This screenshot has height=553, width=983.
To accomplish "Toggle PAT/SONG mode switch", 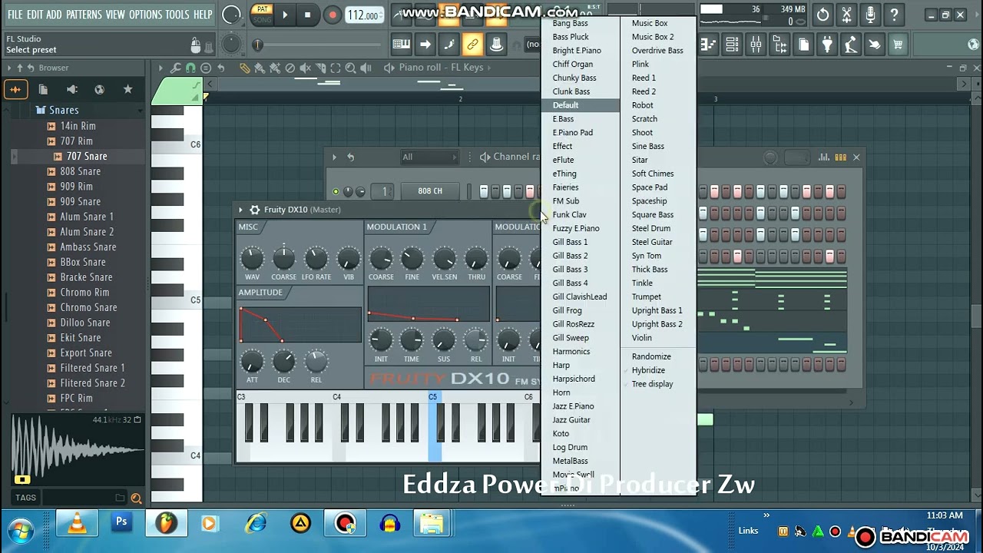I will 263,15.
